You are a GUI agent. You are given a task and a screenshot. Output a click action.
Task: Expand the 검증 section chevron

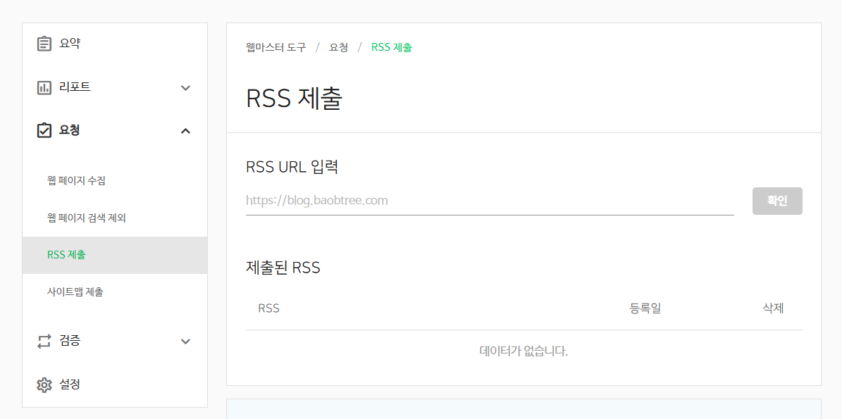(x=185, y=342)
